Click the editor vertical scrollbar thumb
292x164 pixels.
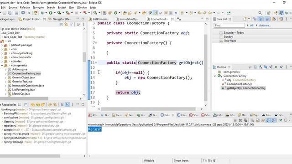click(206, 68)
